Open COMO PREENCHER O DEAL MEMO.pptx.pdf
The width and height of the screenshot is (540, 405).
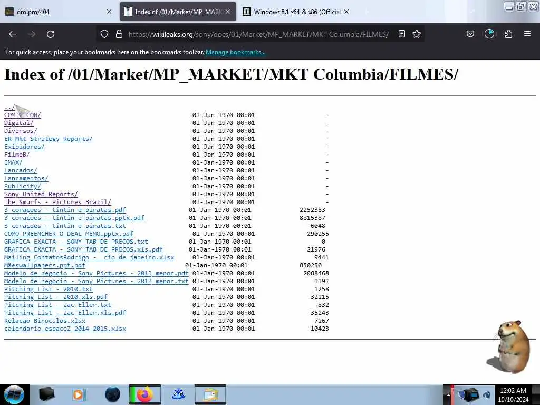pyautogui.click(x=69, y=234)
